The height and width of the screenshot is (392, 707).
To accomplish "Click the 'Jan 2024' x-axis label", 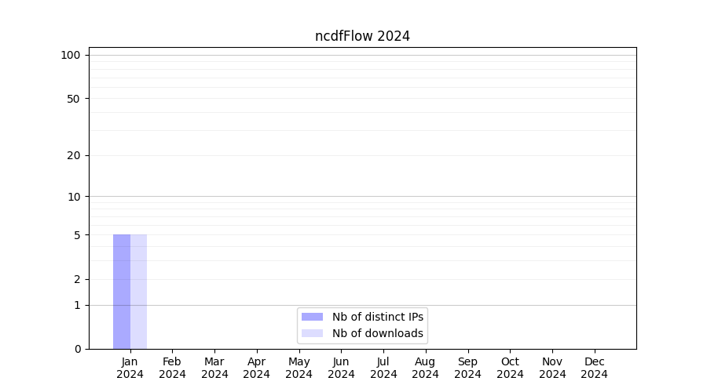I will pos(130,368).
